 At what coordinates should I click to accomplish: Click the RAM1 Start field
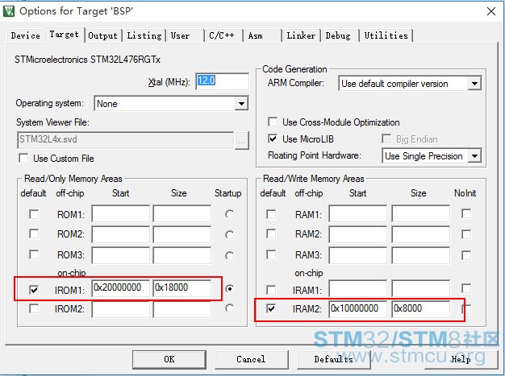point(358,213)
